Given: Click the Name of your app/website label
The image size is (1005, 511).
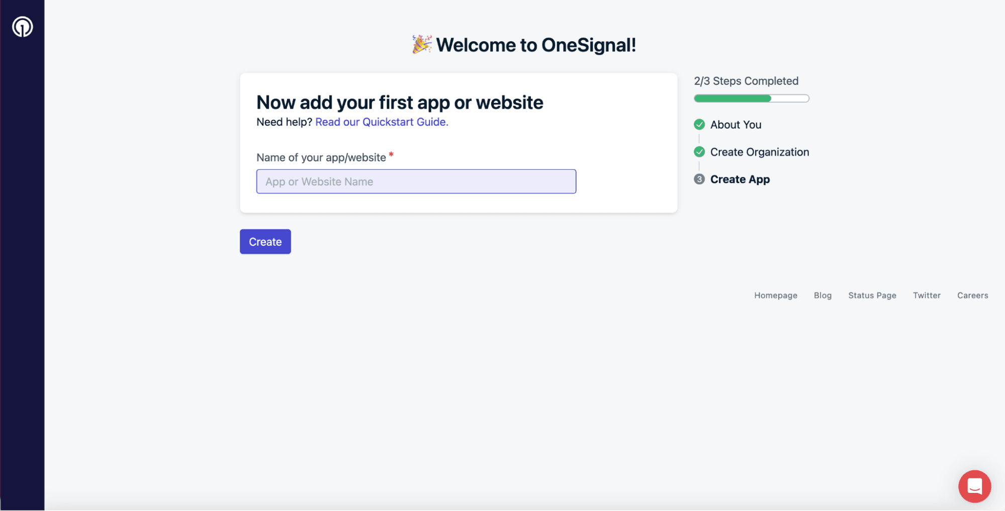Looking at the screenshot, I should (x=321, y=158).
